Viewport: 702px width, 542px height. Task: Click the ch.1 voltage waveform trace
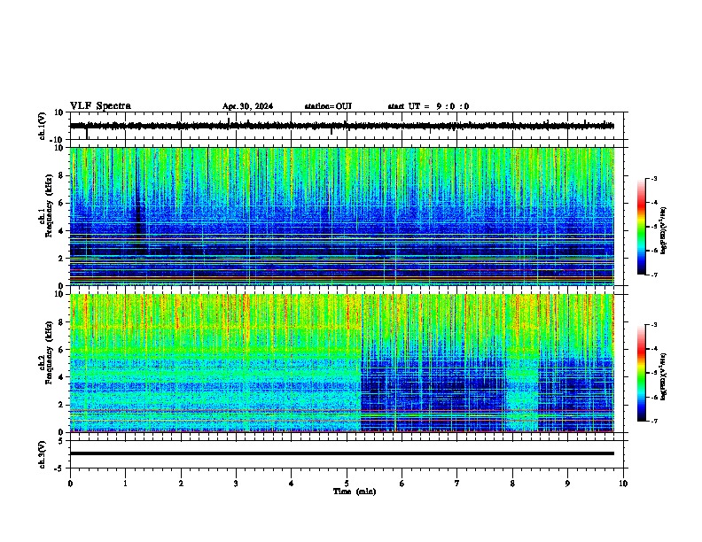(x=341, y=126)
